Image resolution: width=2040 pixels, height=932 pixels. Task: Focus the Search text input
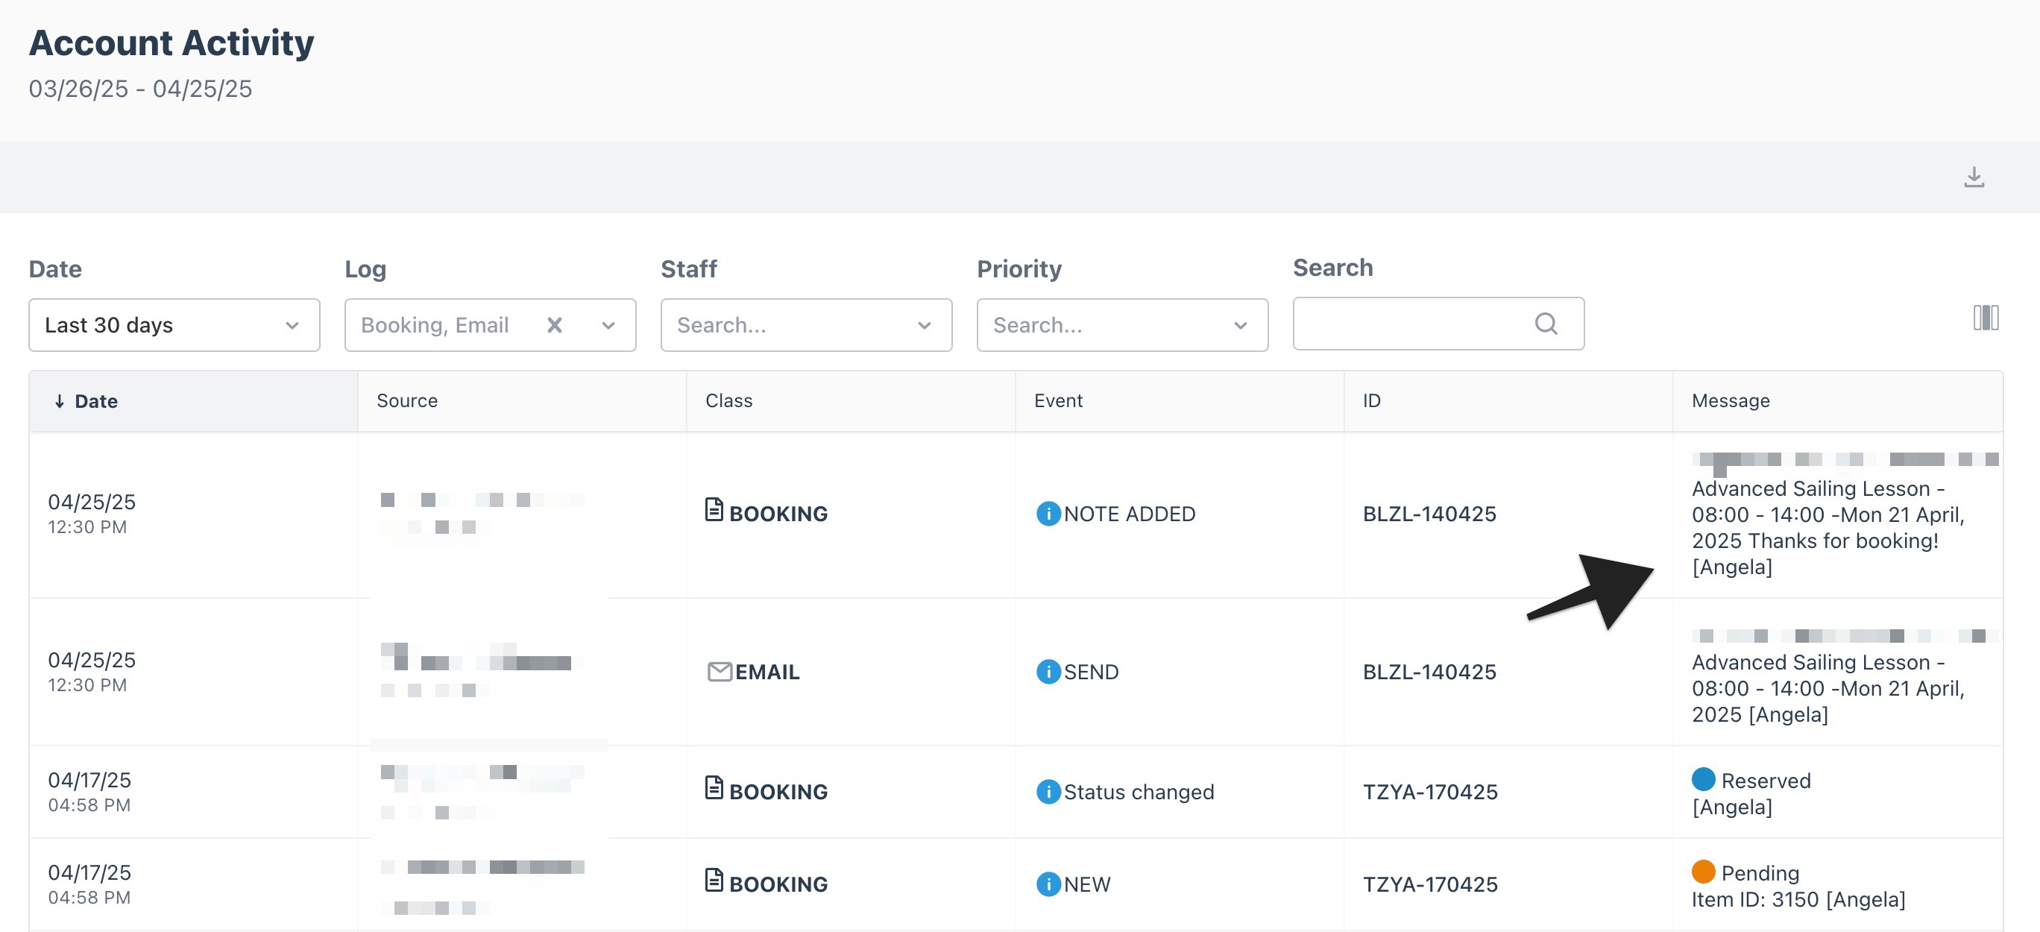[x=1438, y=323]
